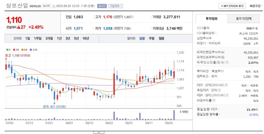Collapse the chart panel with bottom chevron
264x134 pixels.
(99, 132)
